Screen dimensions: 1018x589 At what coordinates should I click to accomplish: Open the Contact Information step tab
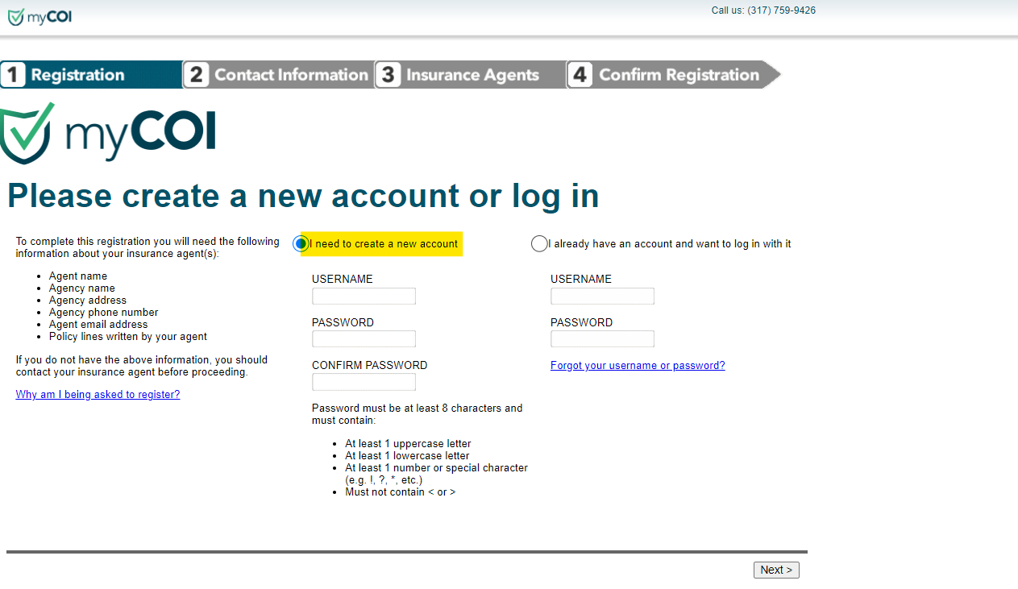tap(278, 74)
